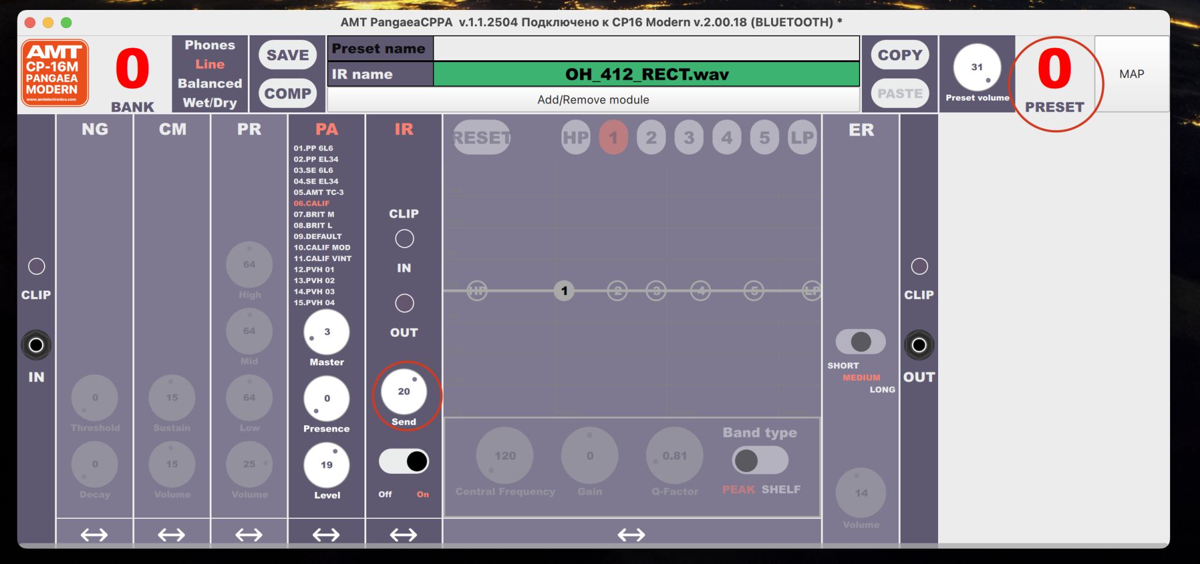This screenshot has width=1200, height=564.
Task: Toggle the Band type Peak/Shelf switch
Action: pos(759,460)
